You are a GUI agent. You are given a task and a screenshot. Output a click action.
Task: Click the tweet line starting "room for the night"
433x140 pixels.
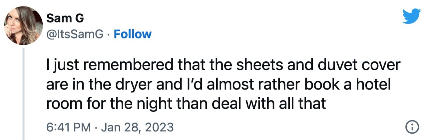(x=185, y=104)
